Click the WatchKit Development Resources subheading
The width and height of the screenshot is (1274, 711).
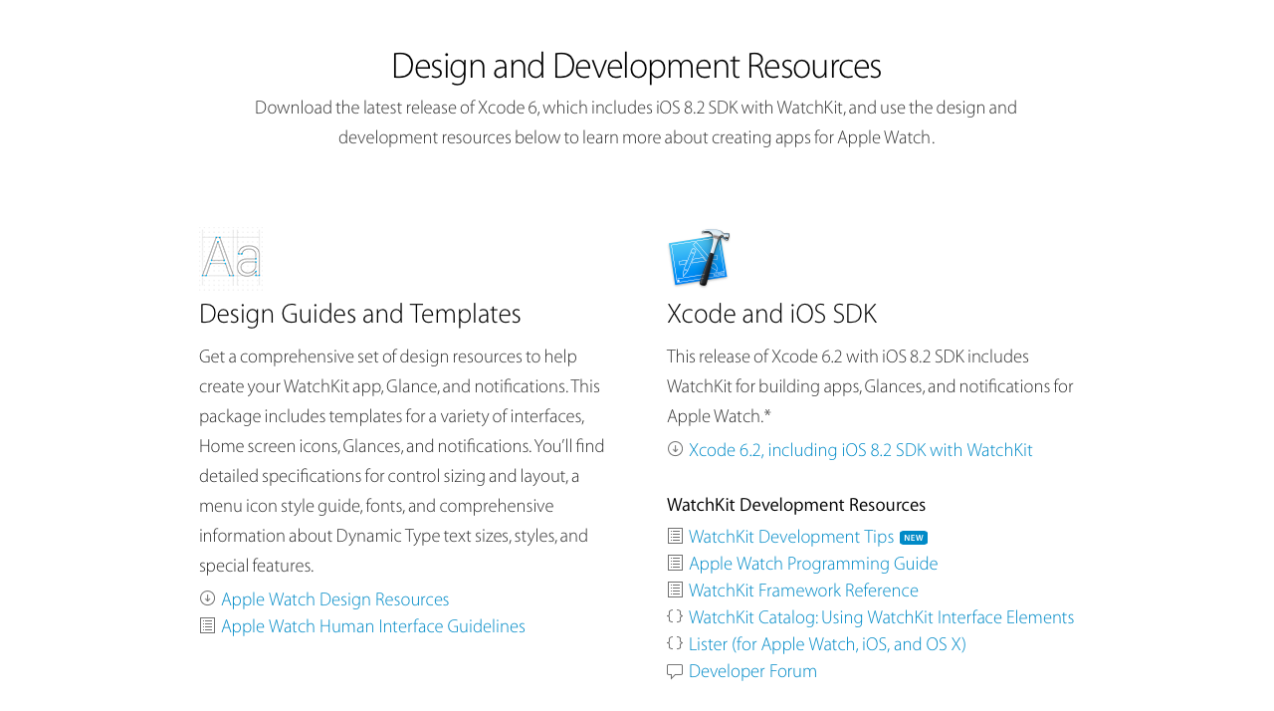[796, 505]
